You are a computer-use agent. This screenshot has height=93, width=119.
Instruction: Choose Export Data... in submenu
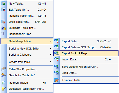coord(86,41)
